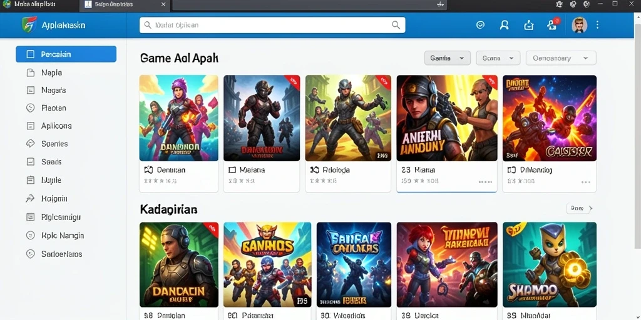Open the Rdoioga game cover thumbnail
The height and width of the screenshot is (320, 641).
348,118
